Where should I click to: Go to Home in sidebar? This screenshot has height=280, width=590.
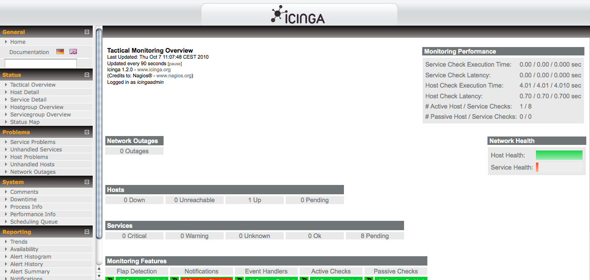pos(18,42)
